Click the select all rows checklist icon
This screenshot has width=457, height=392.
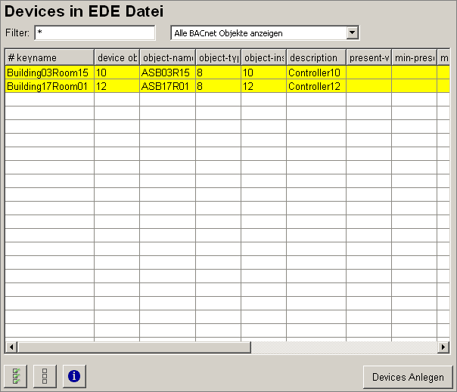(16, 375)
